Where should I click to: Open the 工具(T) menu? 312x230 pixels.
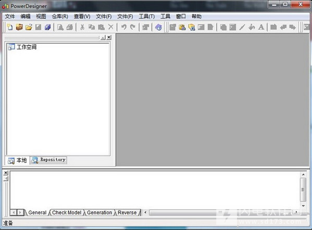pos(147,16)
